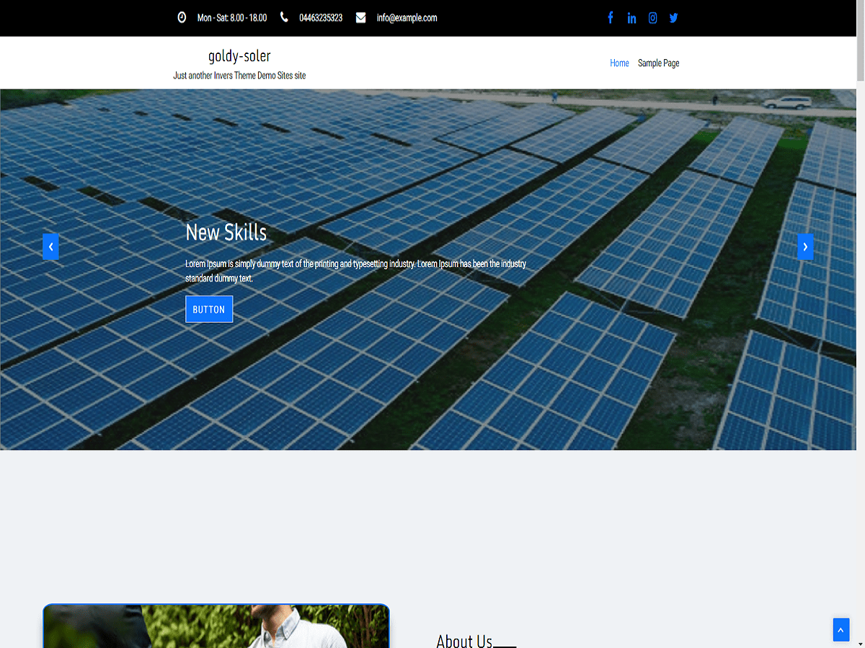
Task: Open the Sample Page menu item
Action: tap(659, 63)
